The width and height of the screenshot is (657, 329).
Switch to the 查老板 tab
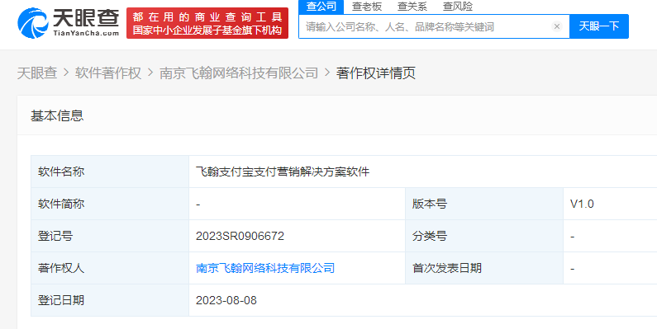pos(367,7)
